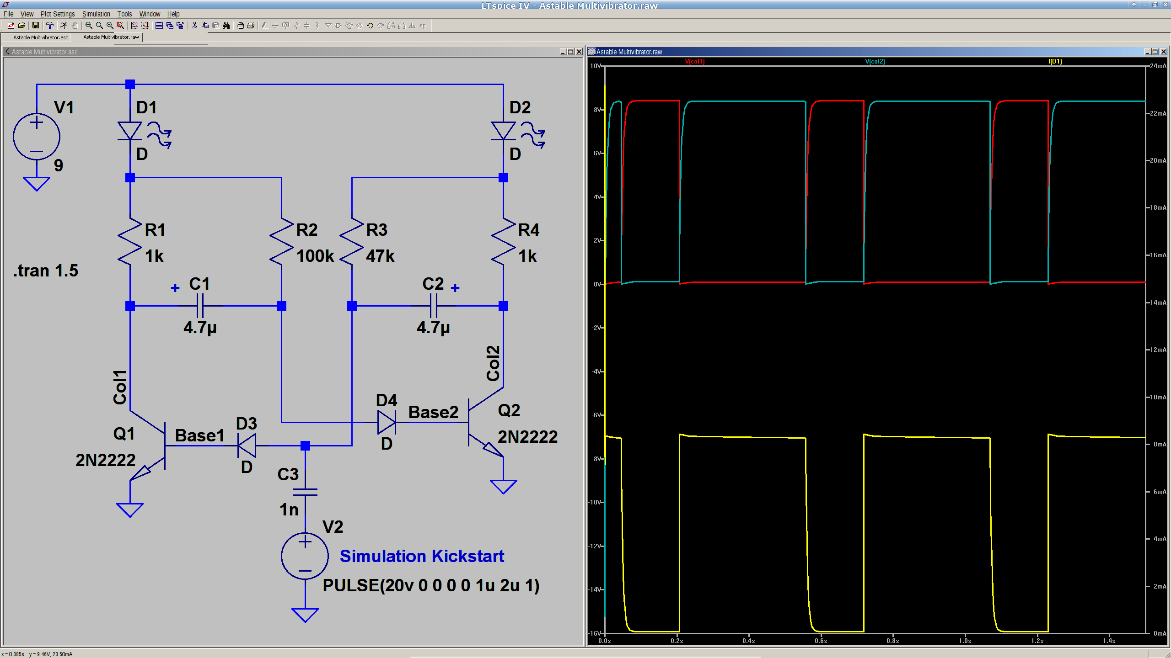Screen dimensions: 1171x658
Task: Click the V(col1) red trace label
Action: tap(694, 61)
